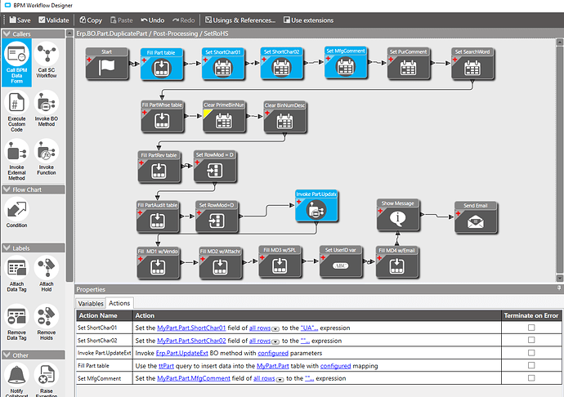Select the Clear PrimeBinNum node

coord(224,117)
